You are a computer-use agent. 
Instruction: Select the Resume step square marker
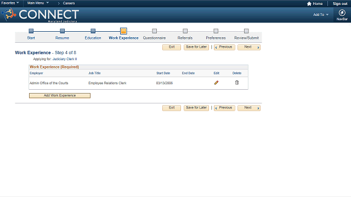point(62,31)
